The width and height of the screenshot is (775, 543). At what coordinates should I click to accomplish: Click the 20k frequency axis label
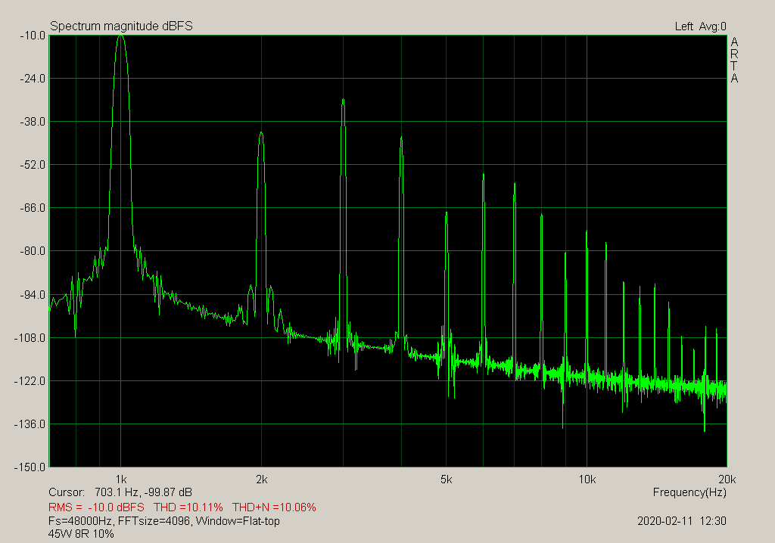click(x=727, y=479)
